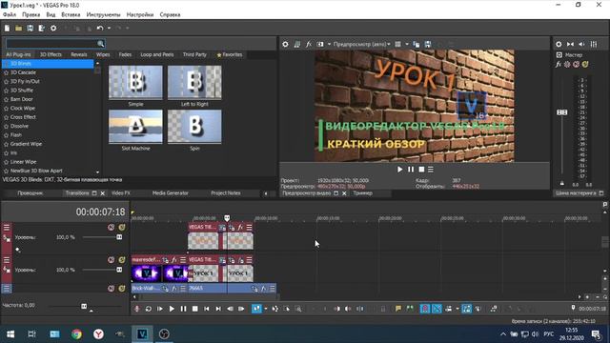The image size is (610, 343).
Task: Select the normal edit tool
Action: tap(256, 309)
